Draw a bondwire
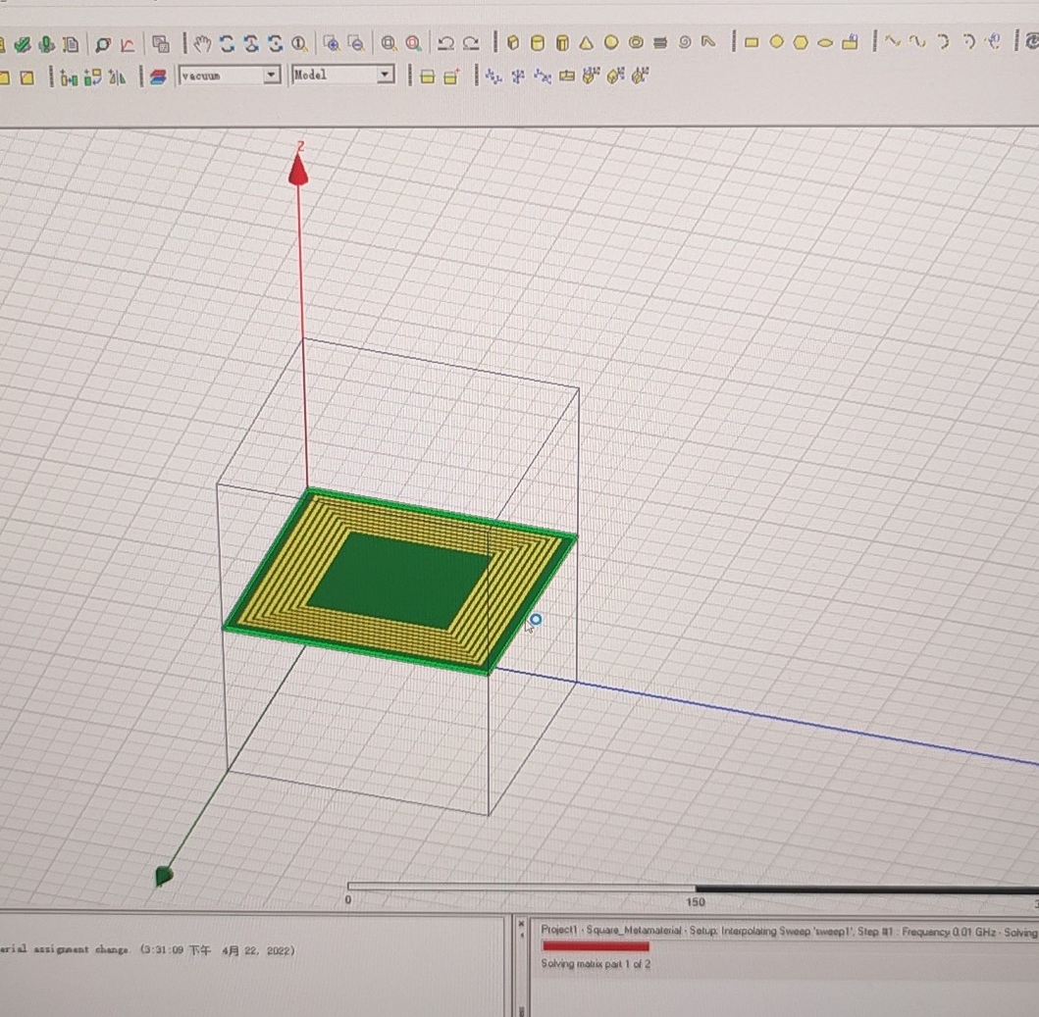Image resolution: width=1039 pixels, height=1017 pixels. coord(708,43)
